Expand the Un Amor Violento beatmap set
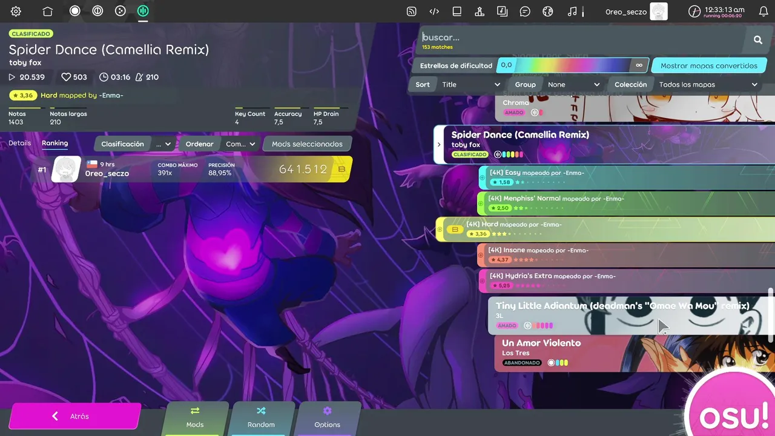The width and height of the screenshot is (775, 436). coord(635,353)
